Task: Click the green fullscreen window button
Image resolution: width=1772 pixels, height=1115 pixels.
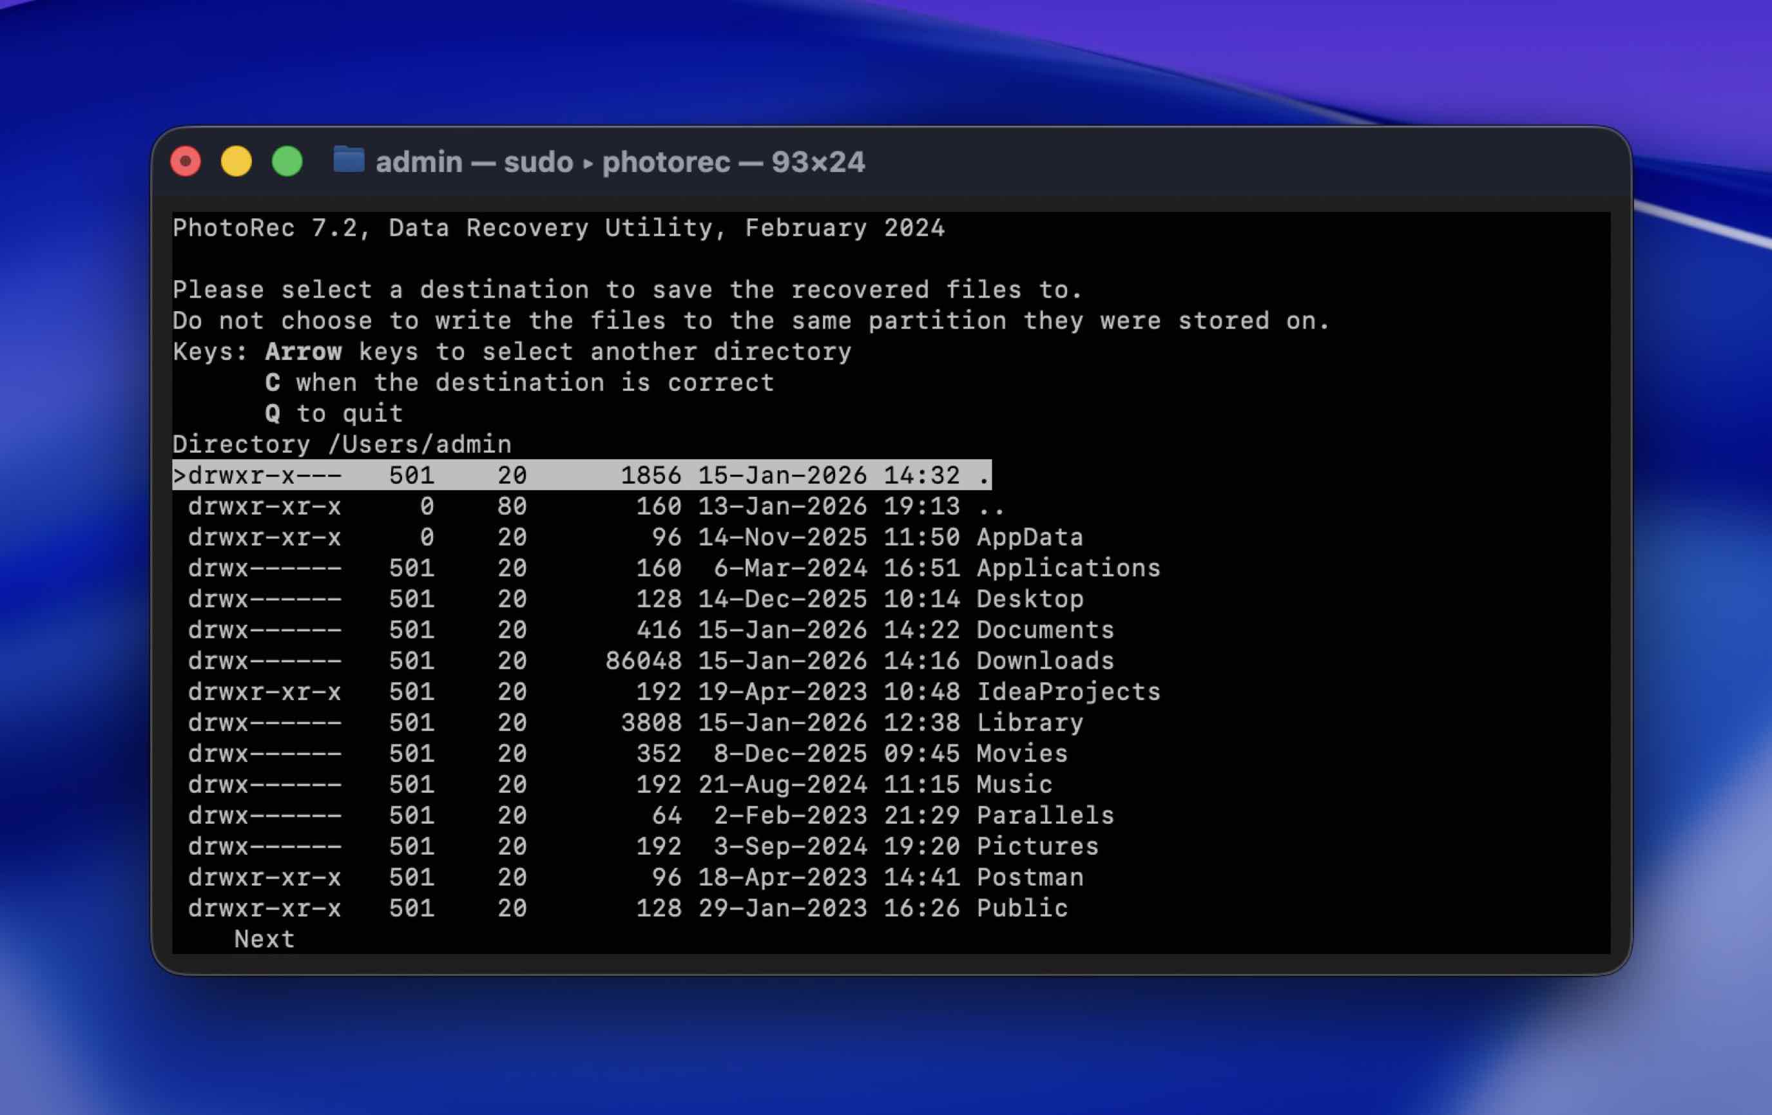Action: [287, 161]
